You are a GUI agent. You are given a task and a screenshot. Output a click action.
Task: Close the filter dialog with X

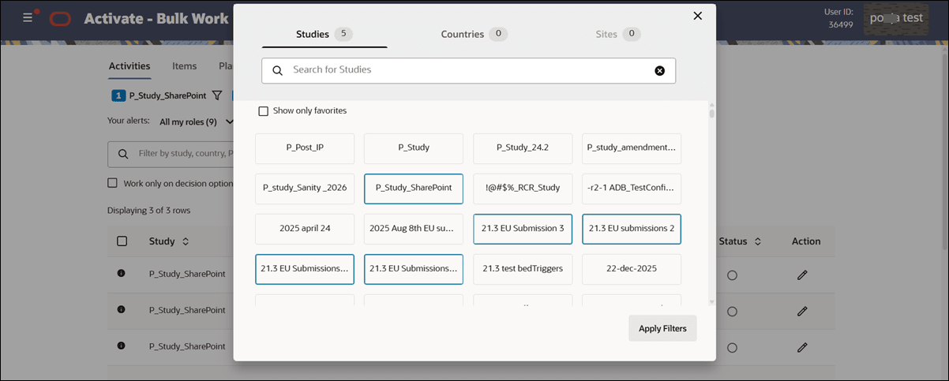pyautogui.click(x=697, y=16)
